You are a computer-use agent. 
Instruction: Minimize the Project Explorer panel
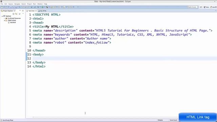click(20, 11)
